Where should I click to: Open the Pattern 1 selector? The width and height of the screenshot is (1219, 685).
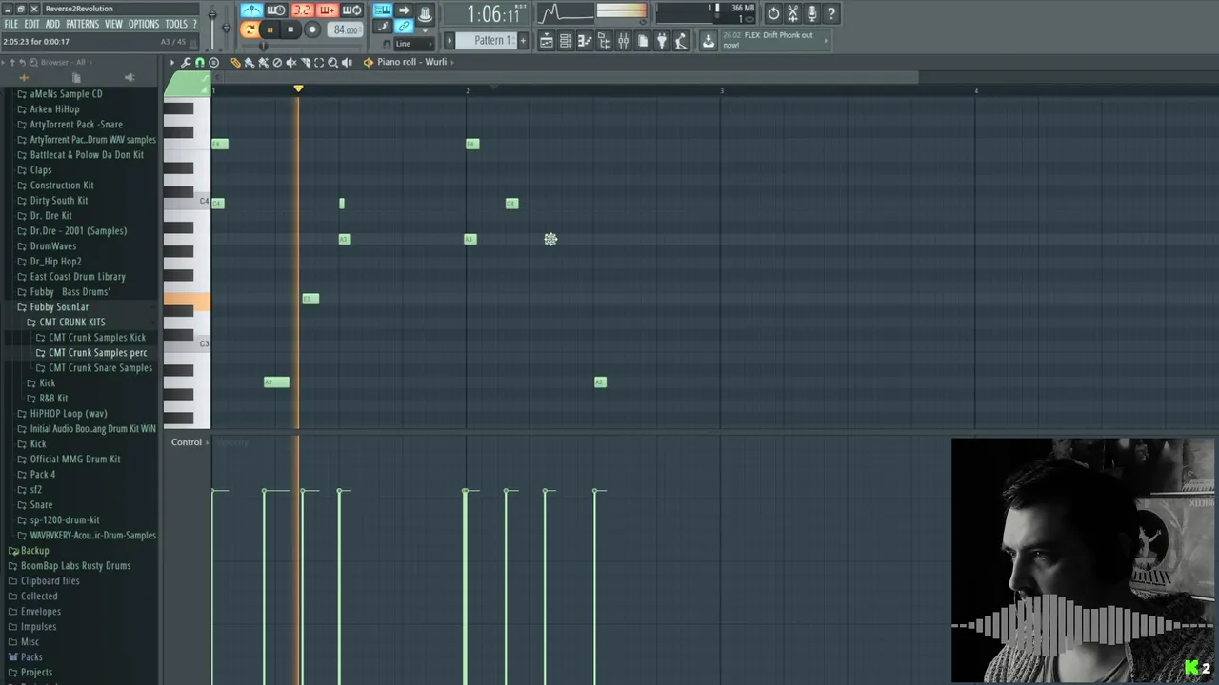(487, 40)
